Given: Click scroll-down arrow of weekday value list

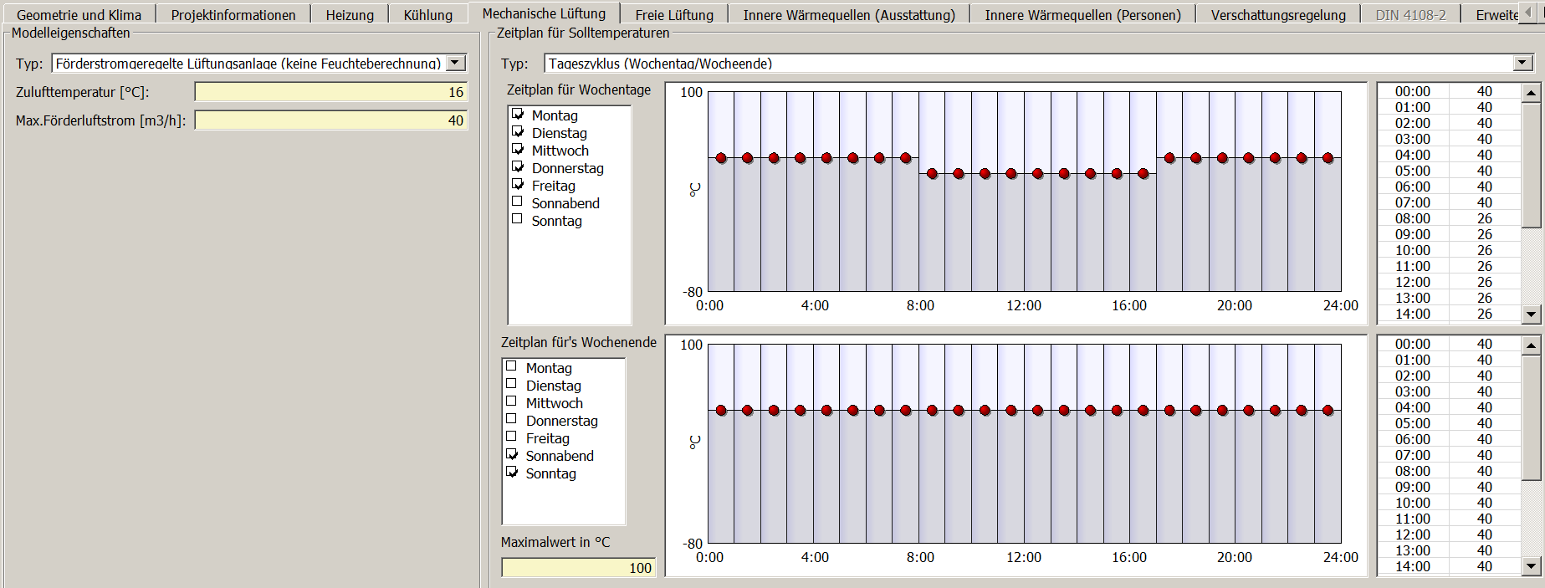Looking at the screenshot, I should (x=1531, y=314).
